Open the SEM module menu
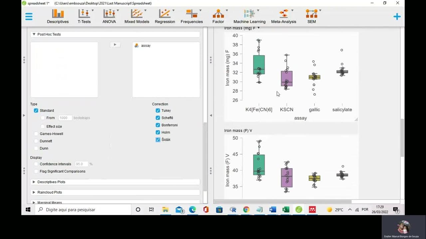The height and width of the screenshot is (239, 426). [x=312, y=16]
